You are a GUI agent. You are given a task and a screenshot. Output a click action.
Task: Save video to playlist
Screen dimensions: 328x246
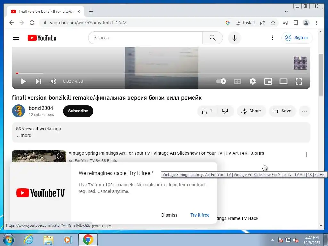click(x=282, y=111)
